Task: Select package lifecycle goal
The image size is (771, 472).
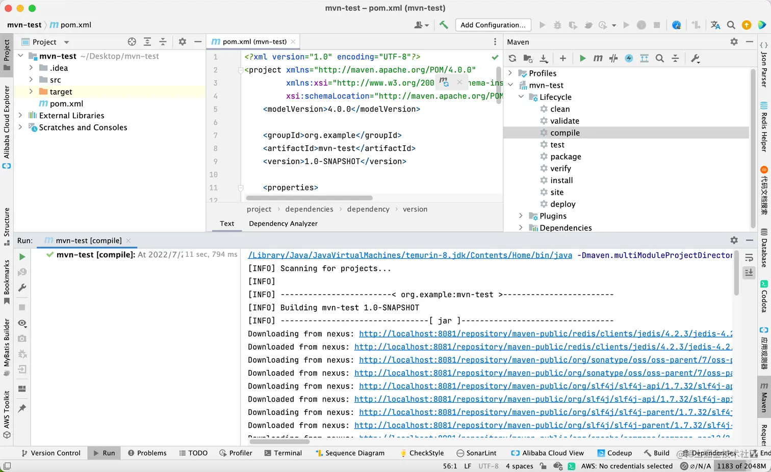Action: coord(566,156)
